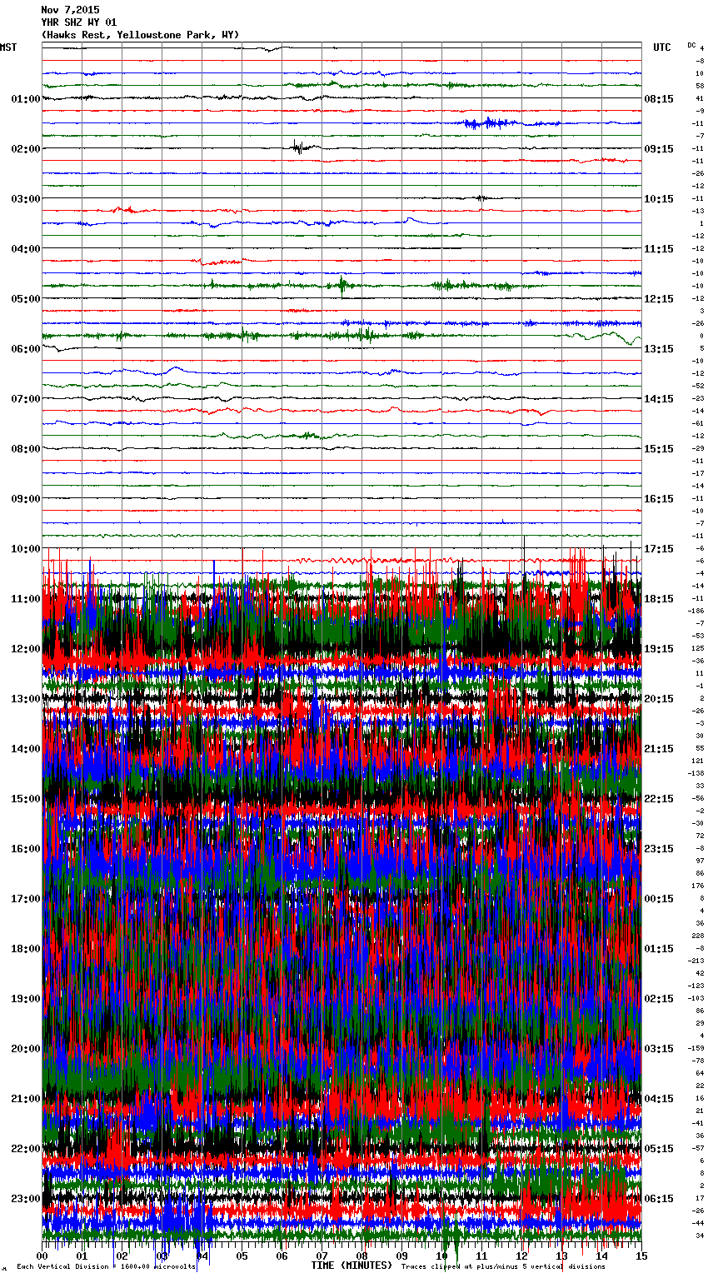
Task: Select the '11:00' MST time label
Action: coord(26,599)
